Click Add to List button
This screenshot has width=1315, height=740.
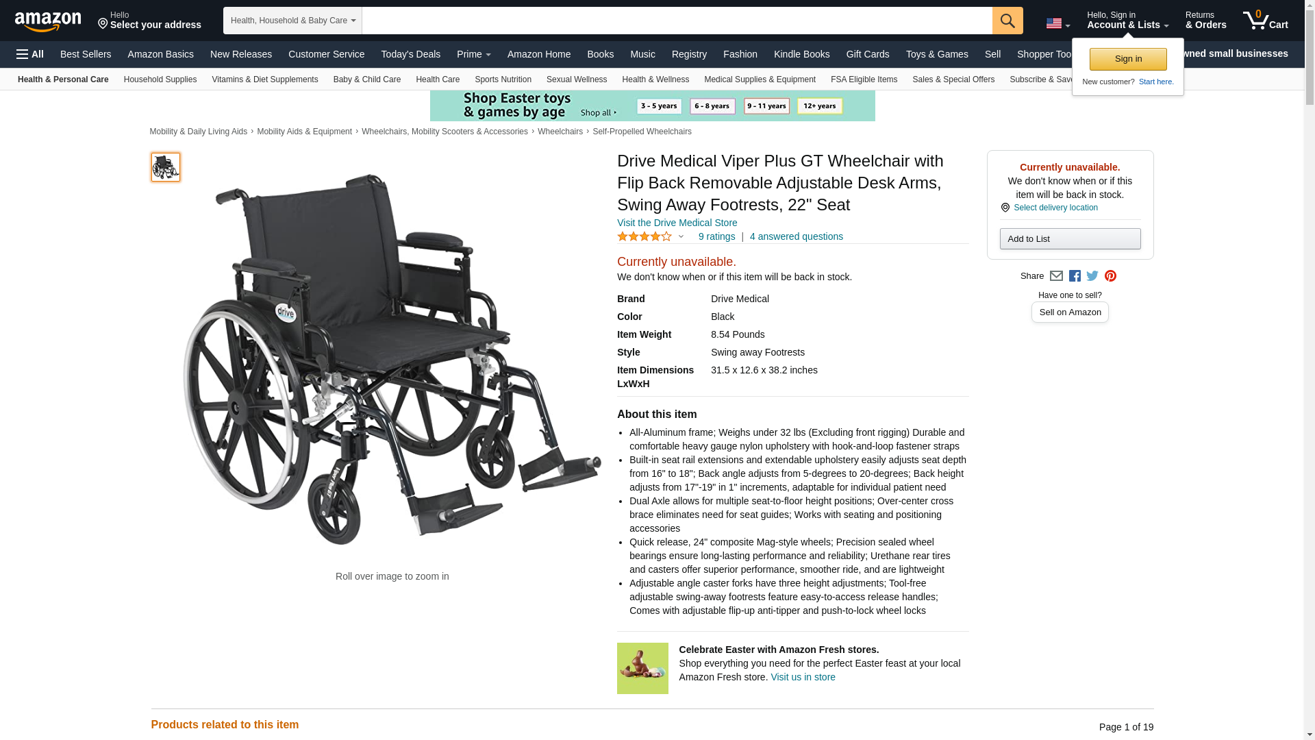(1070, 238)
